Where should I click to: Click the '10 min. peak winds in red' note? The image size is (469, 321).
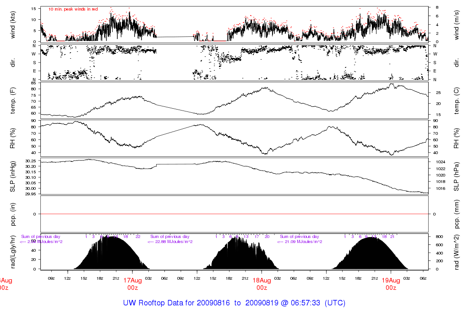click(x=73, y=9)
